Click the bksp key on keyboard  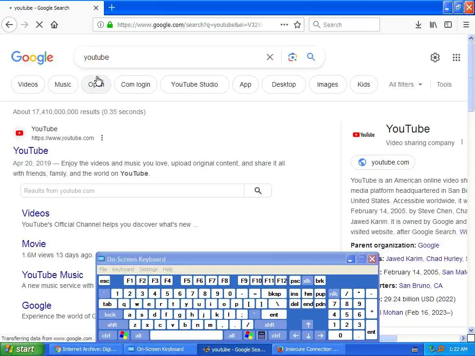pyautogui.click(x=274, y=293)
